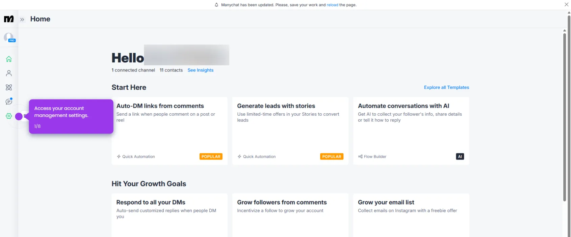Click the Hit Your Growth Goals heading
This screenshot has height=237, width=571.
point(149,184)
